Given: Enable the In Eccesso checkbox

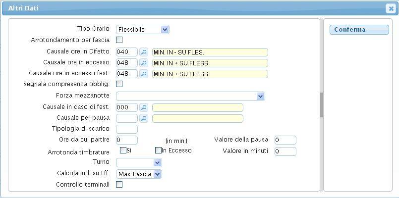Looking at the screenshot, I should 158,150.
